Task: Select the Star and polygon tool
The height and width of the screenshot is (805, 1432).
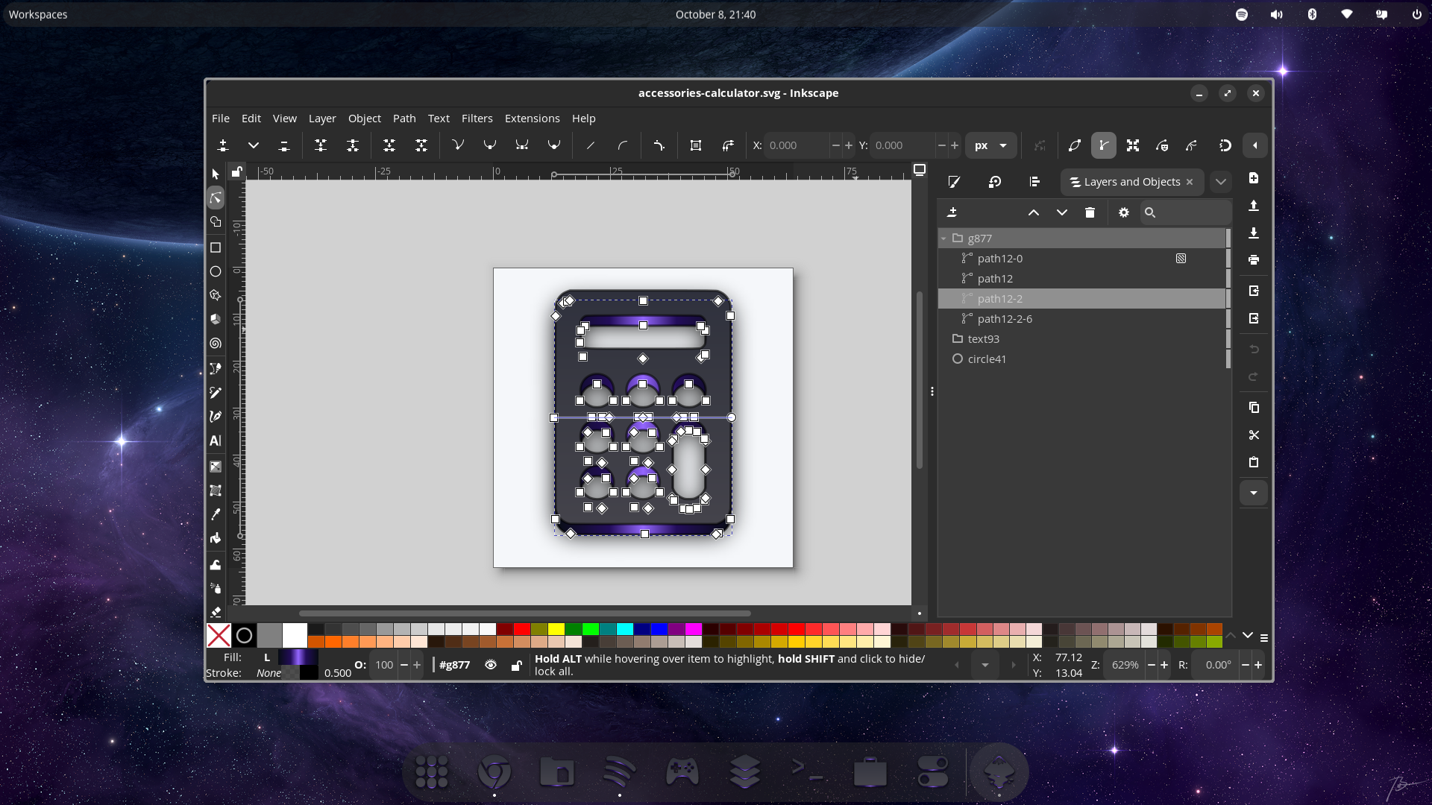Action: click(216, 295)
